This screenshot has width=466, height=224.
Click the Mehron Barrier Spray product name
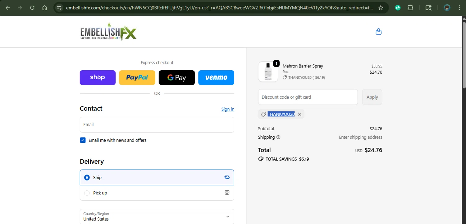click(x=303, y=66)
